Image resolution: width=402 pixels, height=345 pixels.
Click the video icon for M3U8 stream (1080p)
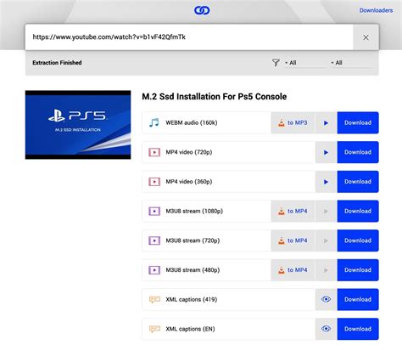154,212
